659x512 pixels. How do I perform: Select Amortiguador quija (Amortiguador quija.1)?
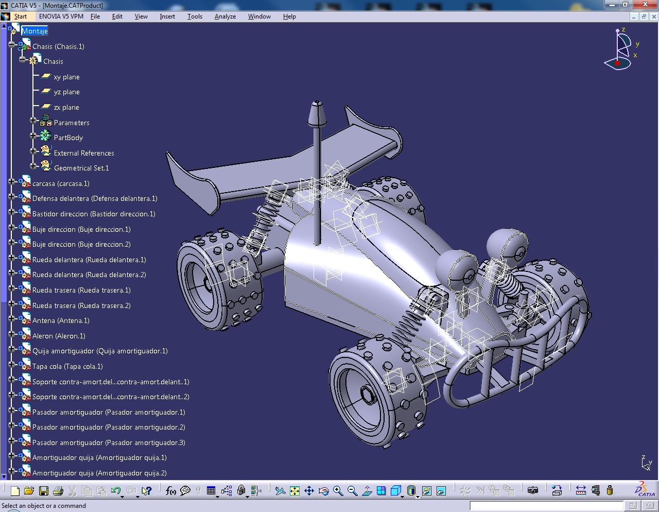coord(99,458)
